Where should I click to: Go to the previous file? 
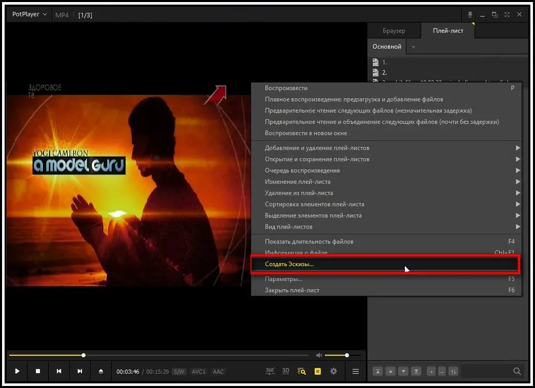[x=59, y=371]
